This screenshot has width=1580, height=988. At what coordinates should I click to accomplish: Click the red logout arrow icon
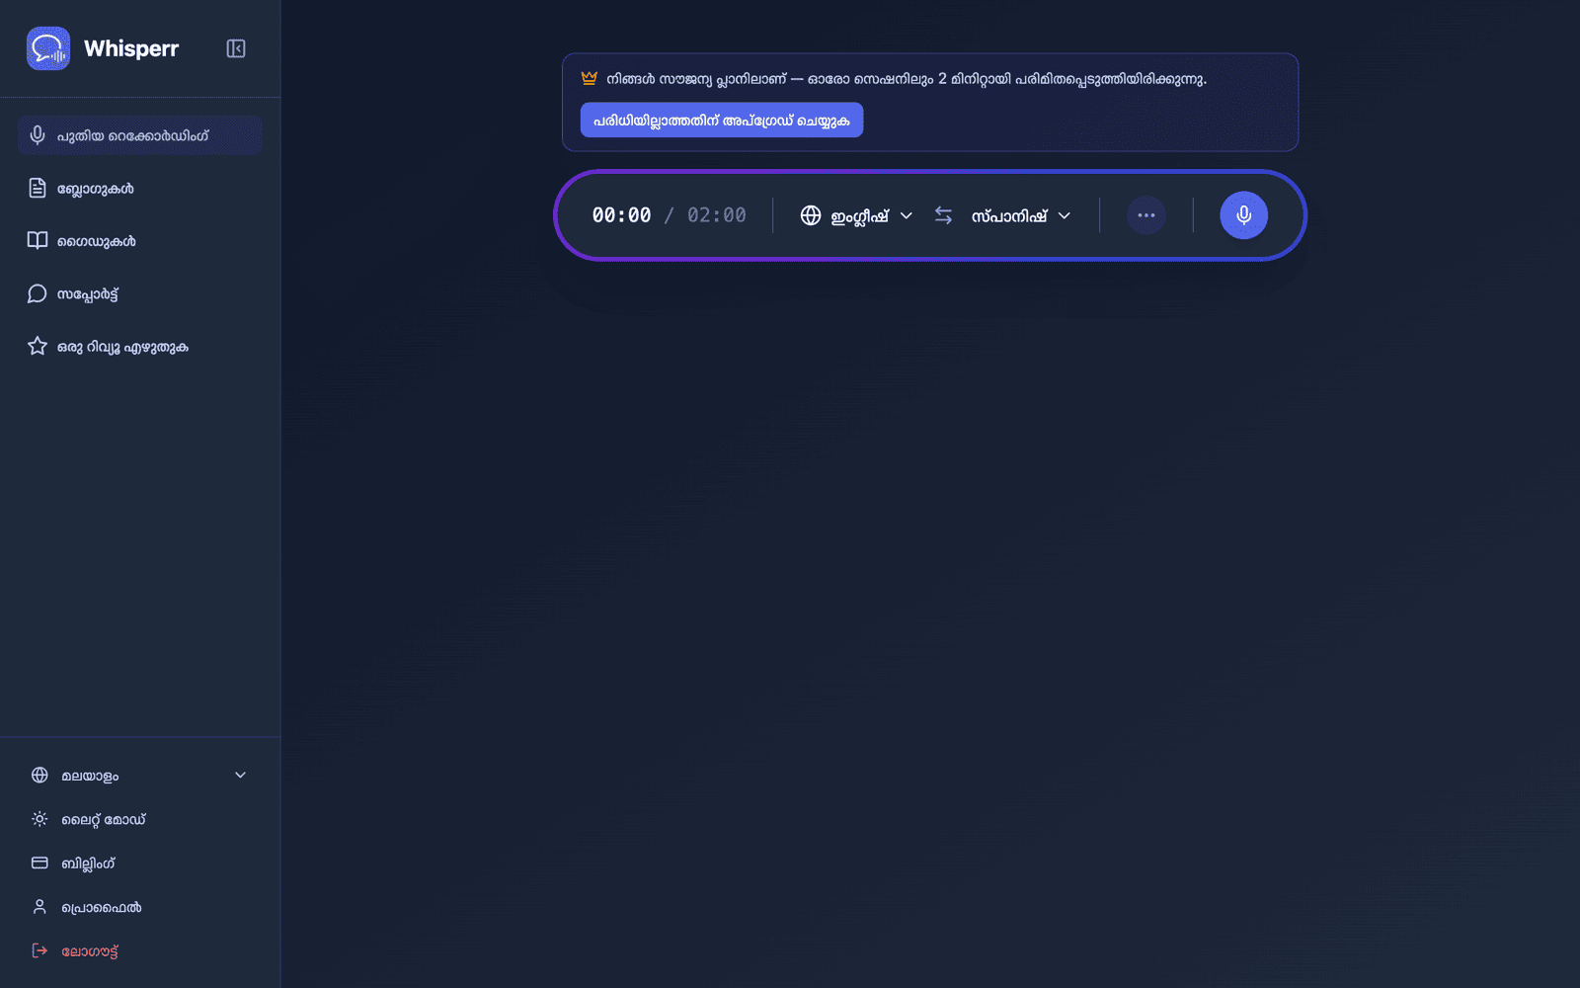pyautogui.click(x=39, y=950)
